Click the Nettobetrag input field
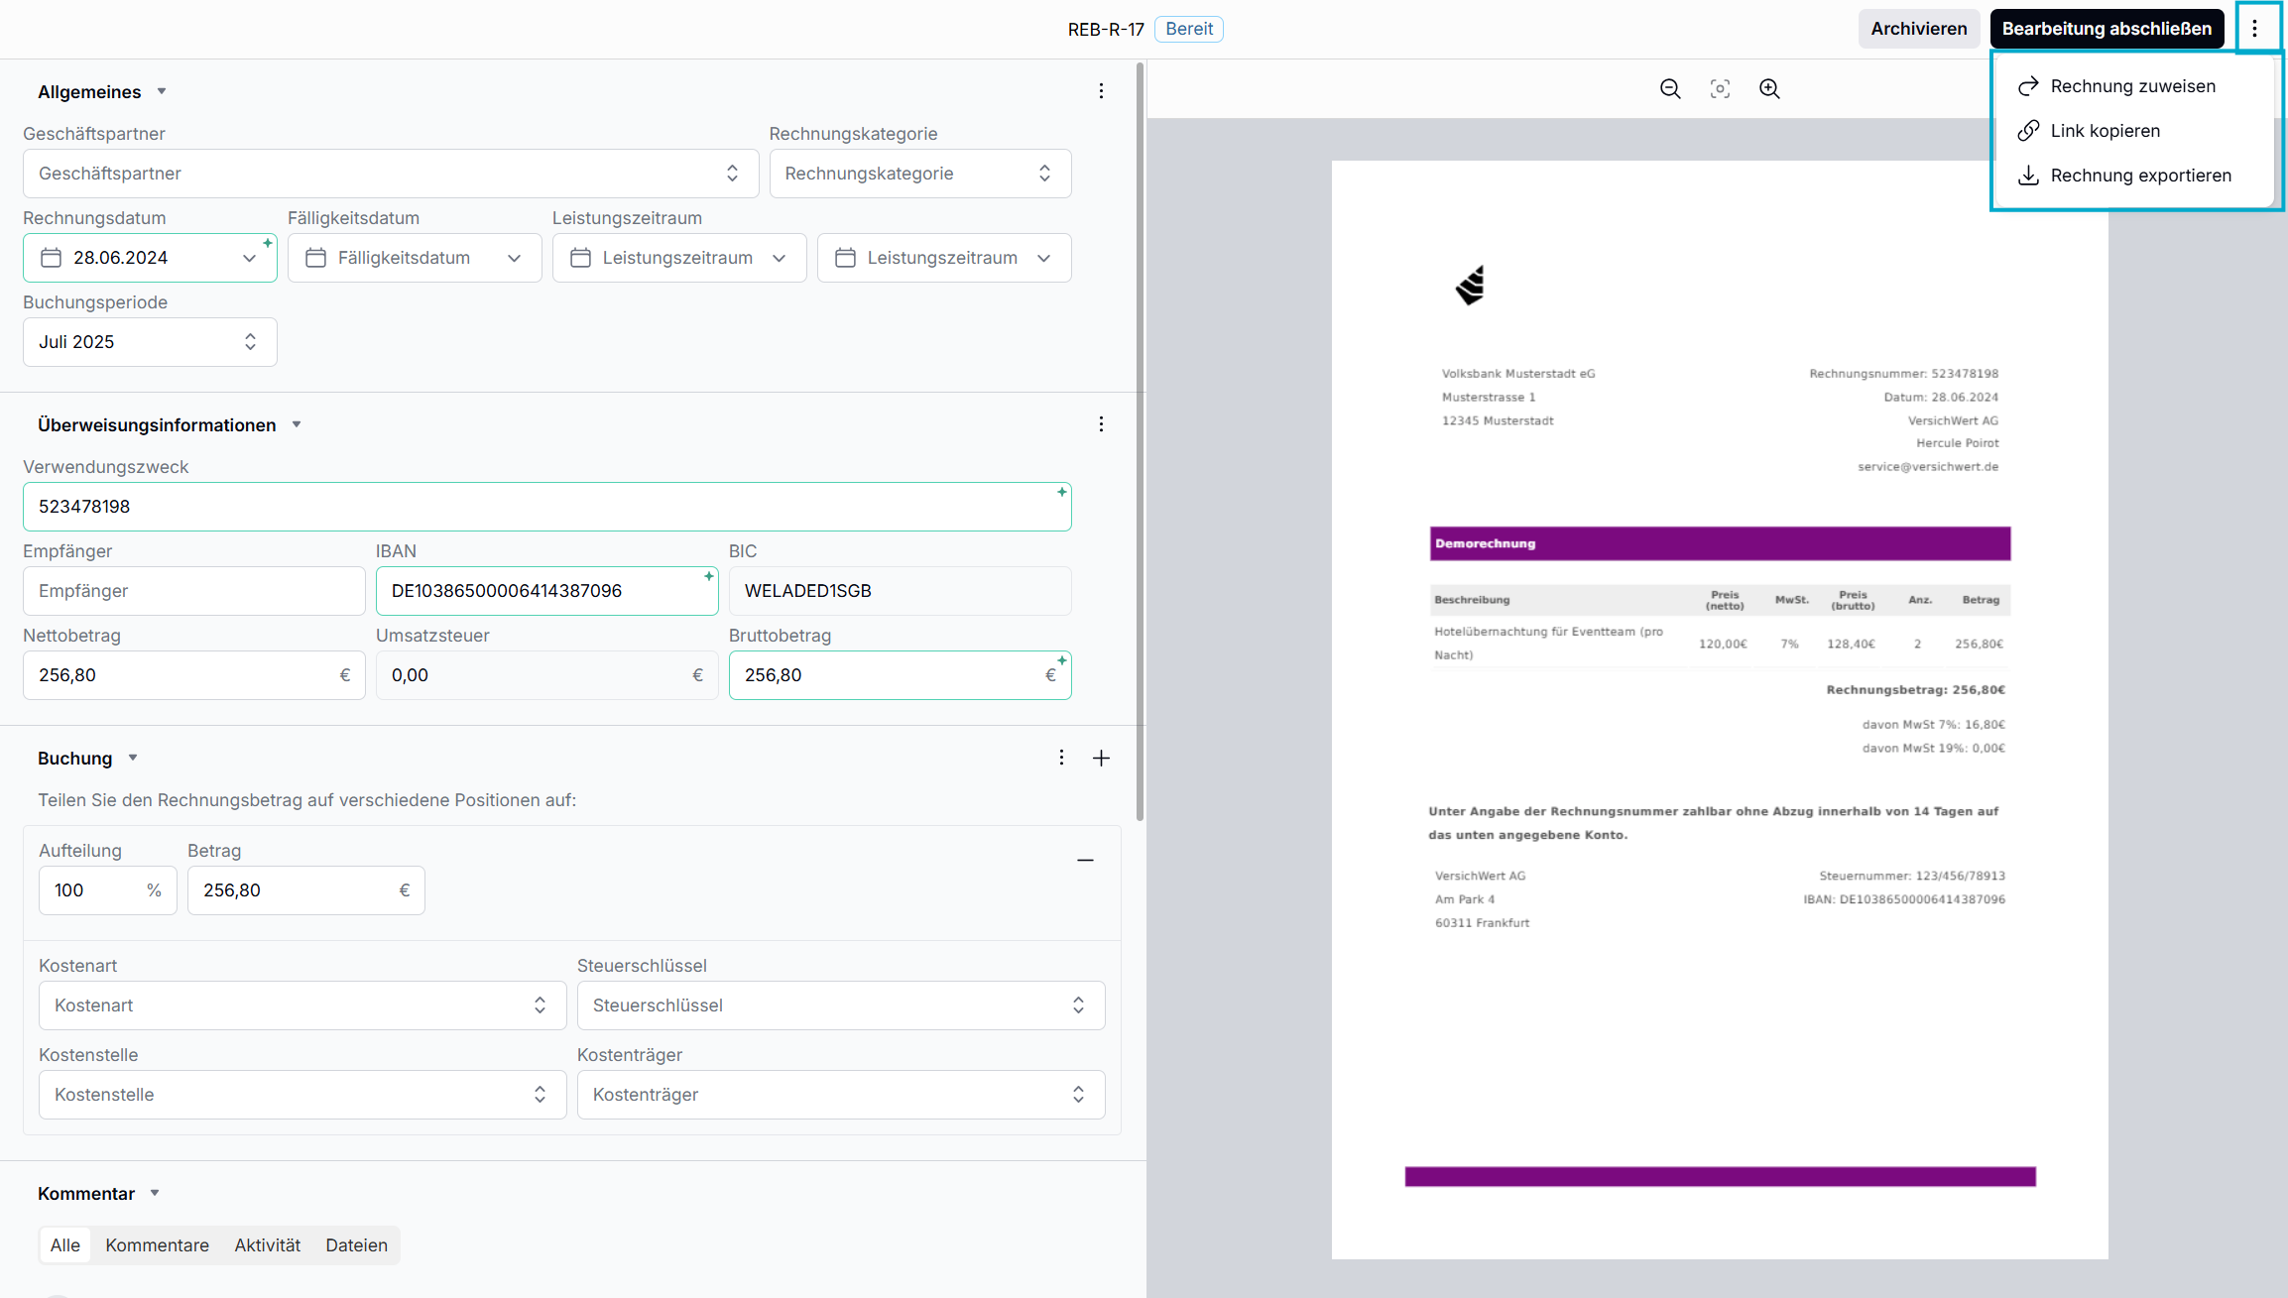Viewport: 2288px width, 1298px height. click(x=194, y=675)
